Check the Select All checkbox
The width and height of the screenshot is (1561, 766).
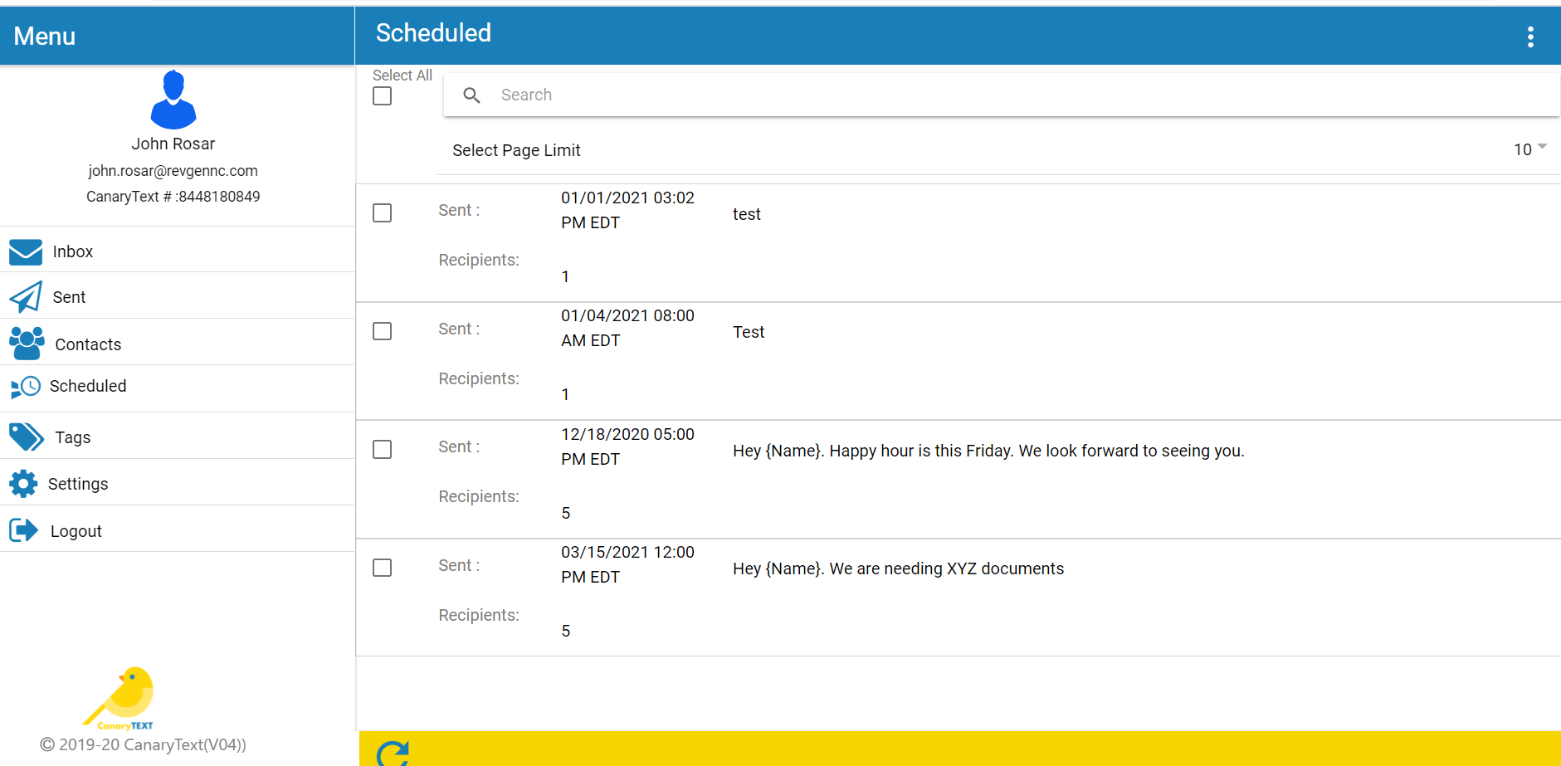point(383,96)
